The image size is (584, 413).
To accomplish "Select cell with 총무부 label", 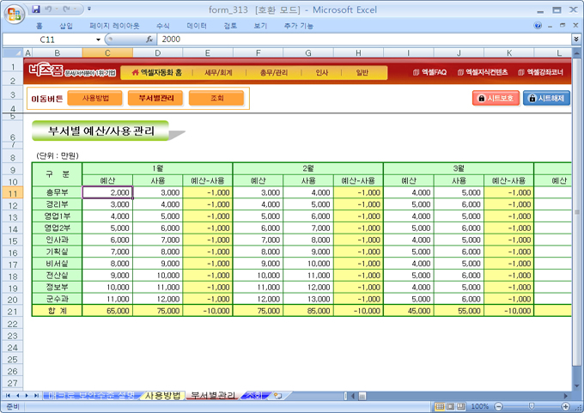I will tap(57, 193).
